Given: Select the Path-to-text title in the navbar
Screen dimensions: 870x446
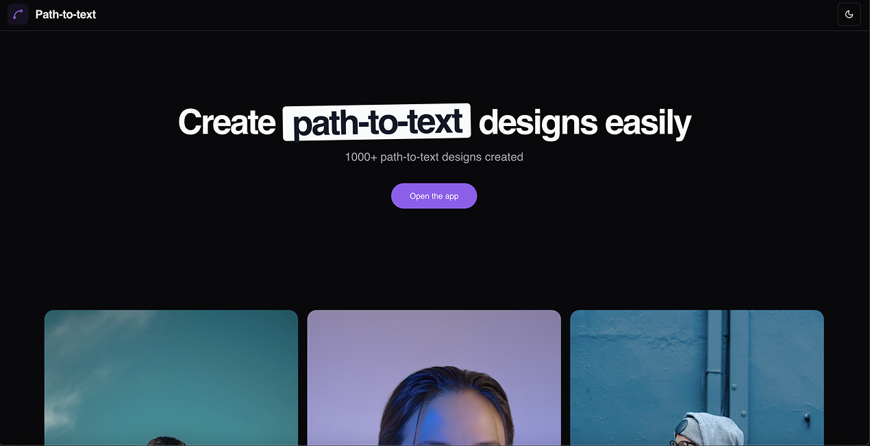Looking at the screenshot, I should point(65,14).
